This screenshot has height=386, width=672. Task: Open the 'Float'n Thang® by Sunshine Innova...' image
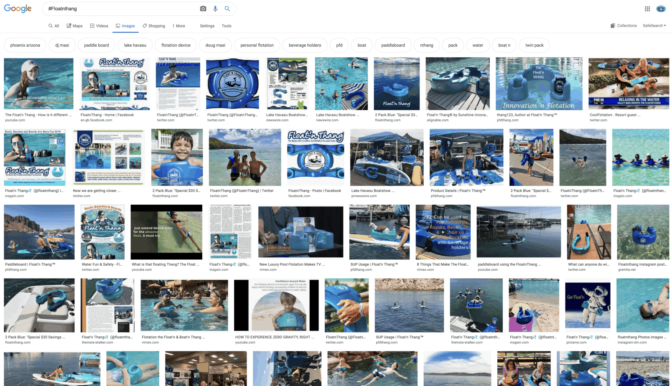coord(458,84)
